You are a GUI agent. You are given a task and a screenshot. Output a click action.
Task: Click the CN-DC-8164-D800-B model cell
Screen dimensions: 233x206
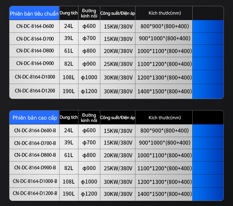pos(35,155)
